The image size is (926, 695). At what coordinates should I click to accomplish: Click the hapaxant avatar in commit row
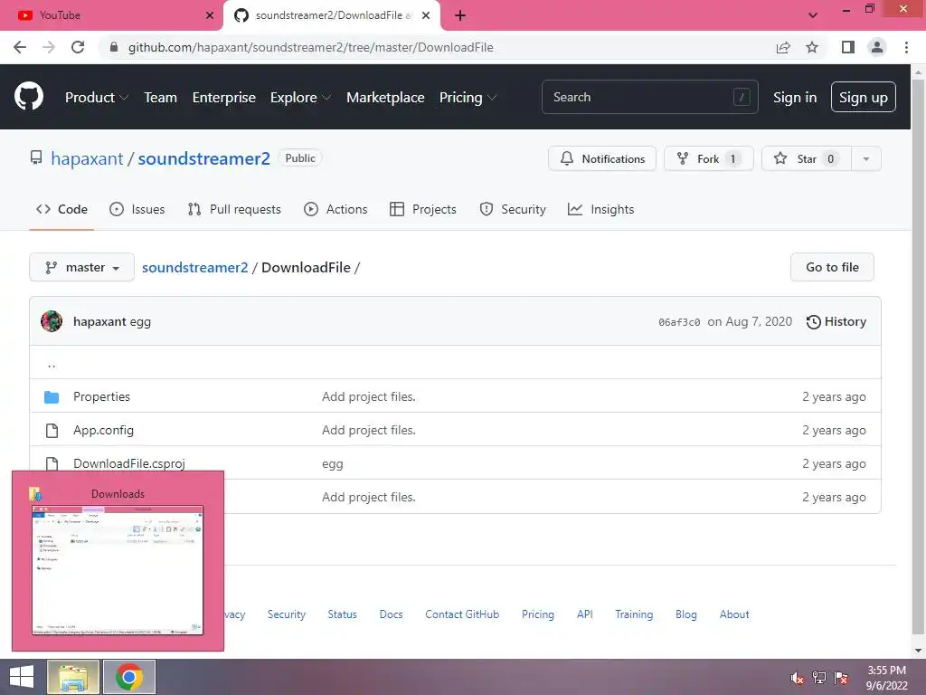[x=52, y=321]
